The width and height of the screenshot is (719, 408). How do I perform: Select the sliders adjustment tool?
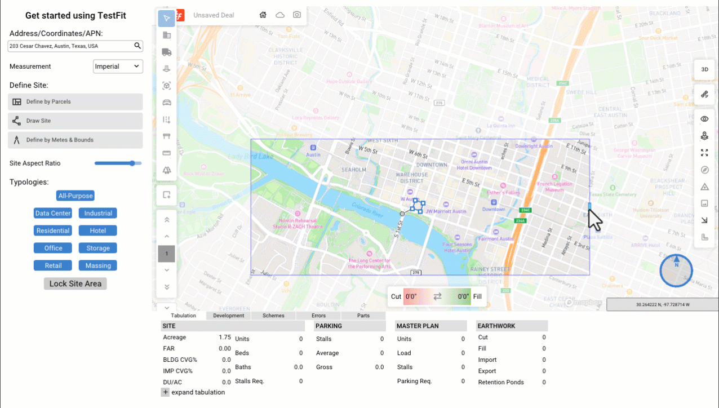166,119
